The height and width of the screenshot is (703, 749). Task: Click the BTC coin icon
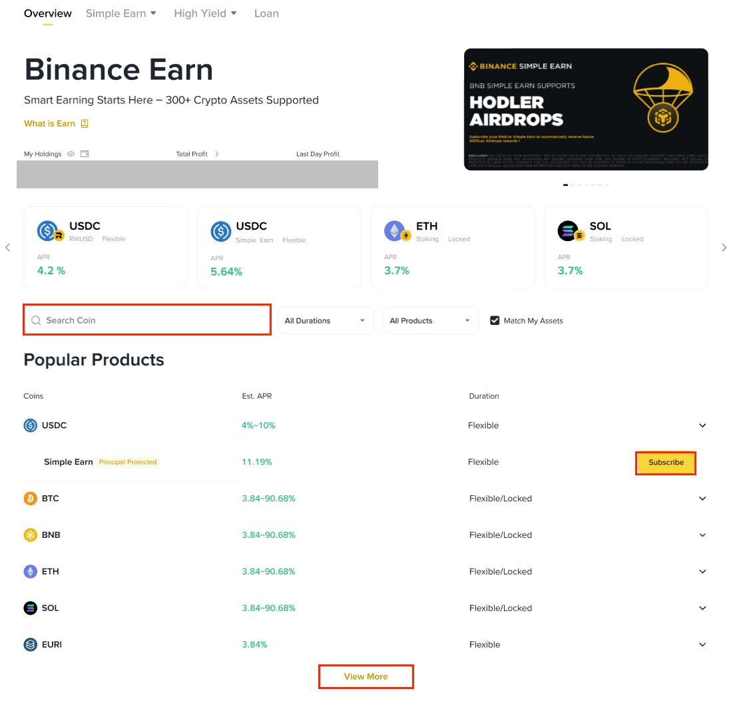coord(30,499)
